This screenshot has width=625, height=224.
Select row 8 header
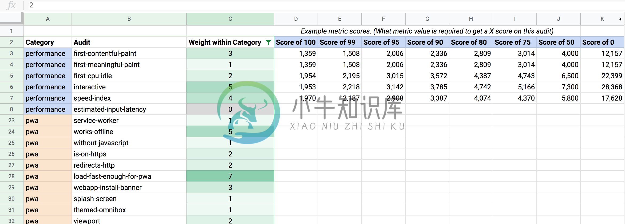[11, 109]
